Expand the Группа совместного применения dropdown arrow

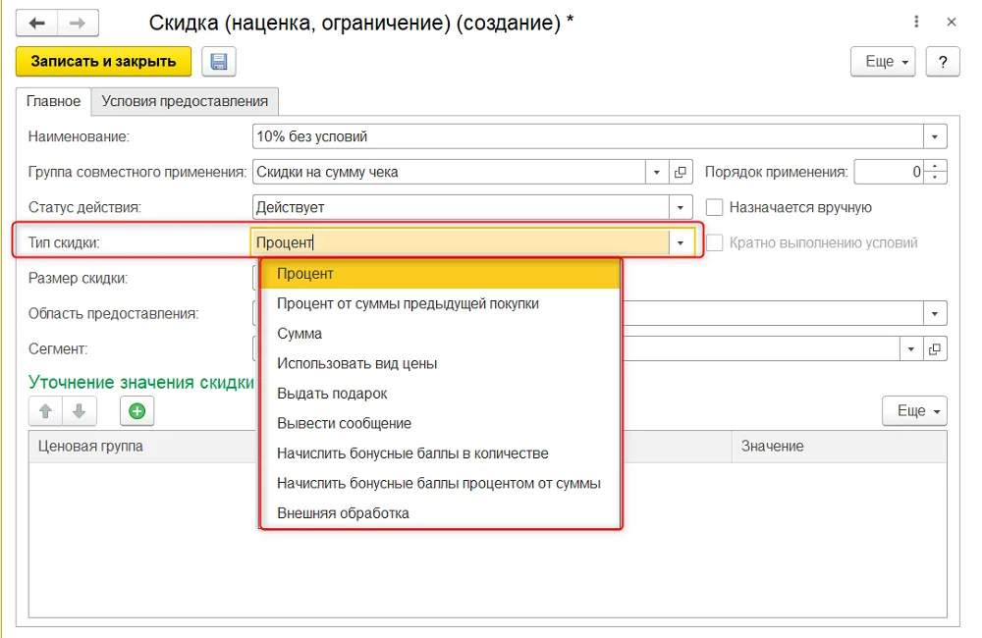point(656,172)
